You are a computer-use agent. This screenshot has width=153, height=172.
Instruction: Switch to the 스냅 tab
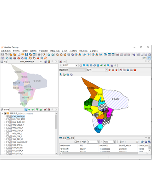click(x=71, y=138)
